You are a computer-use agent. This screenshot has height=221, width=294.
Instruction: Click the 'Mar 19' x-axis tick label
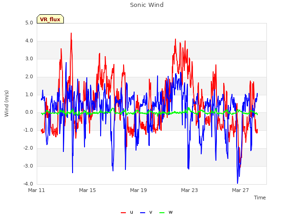(138, 190)
